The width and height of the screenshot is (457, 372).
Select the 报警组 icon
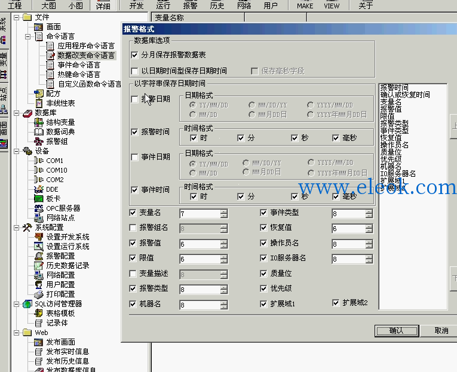coord(38,142)
